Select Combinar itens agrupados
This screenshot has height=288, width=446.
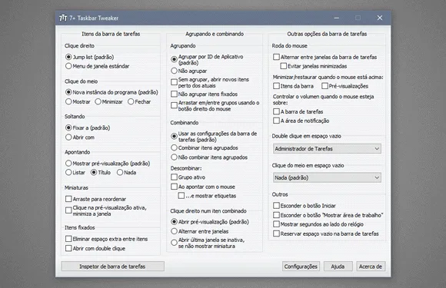point(174,147)
